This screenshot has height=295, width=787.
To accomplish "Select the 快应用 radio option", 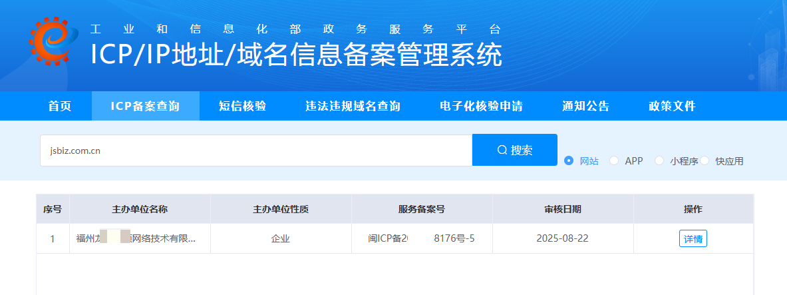I will [x=705, y=160].
